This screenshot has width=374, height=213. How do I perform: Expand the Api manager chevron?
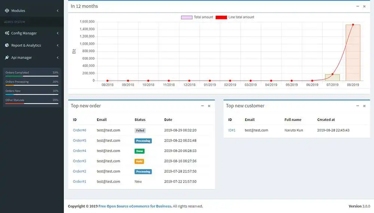click(x=58, y=58)
